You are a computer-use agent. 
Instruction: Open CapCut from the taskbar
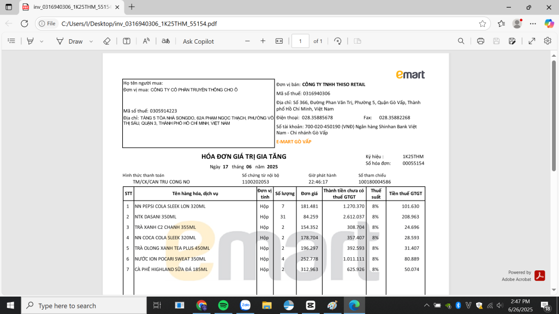point(311,305)
